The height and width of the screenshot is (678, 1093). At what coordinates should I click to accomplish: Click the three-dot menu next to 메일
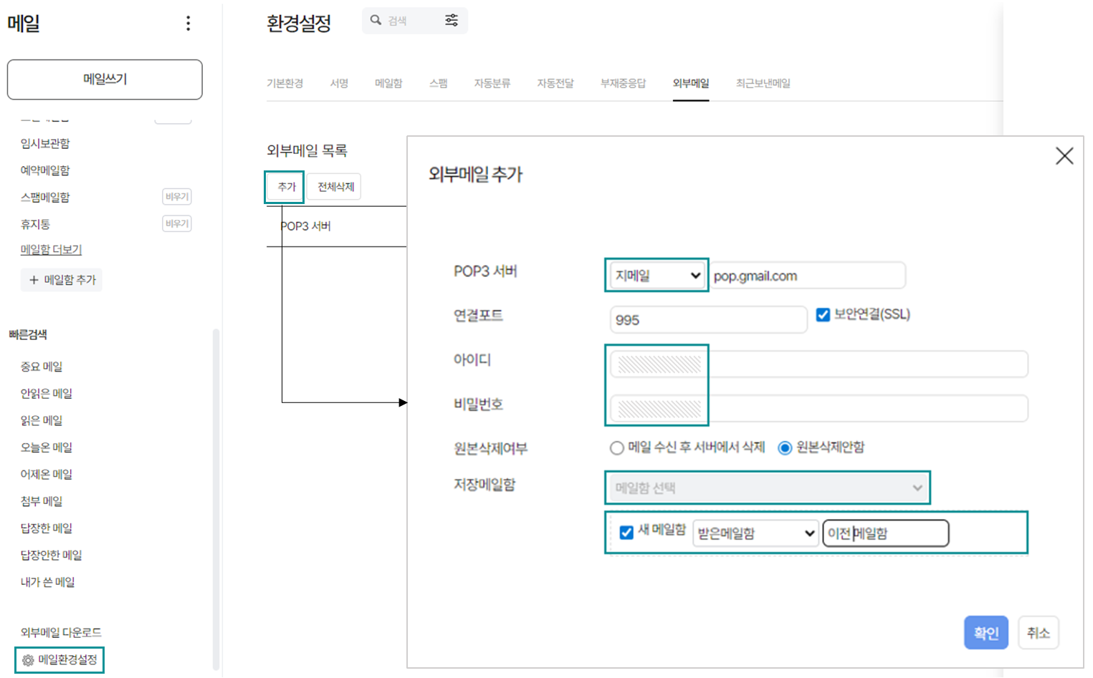click(x=188, y=24)
